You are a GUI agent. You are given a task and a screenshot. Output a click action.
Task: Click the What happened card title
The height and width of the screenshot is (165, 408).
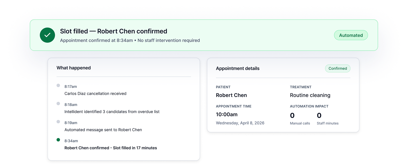point(73,68)
